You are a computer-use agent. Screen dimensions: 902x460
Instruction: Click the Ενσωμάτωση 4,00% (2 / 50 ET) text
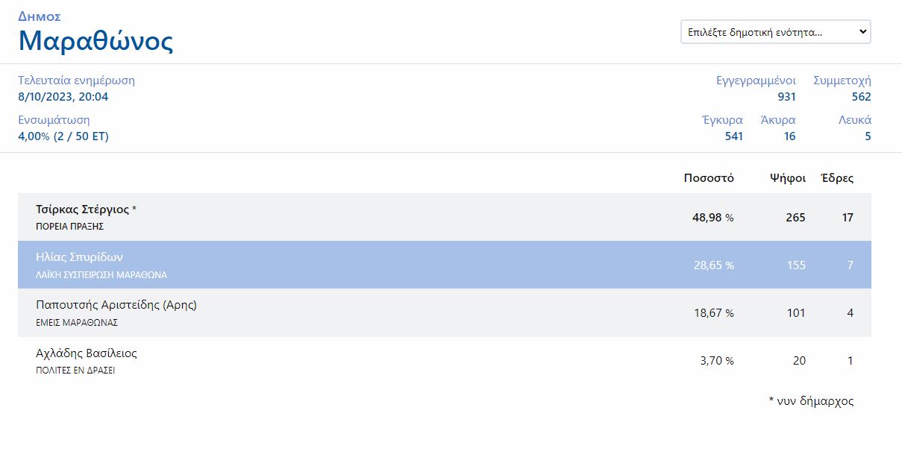[63, 136]
